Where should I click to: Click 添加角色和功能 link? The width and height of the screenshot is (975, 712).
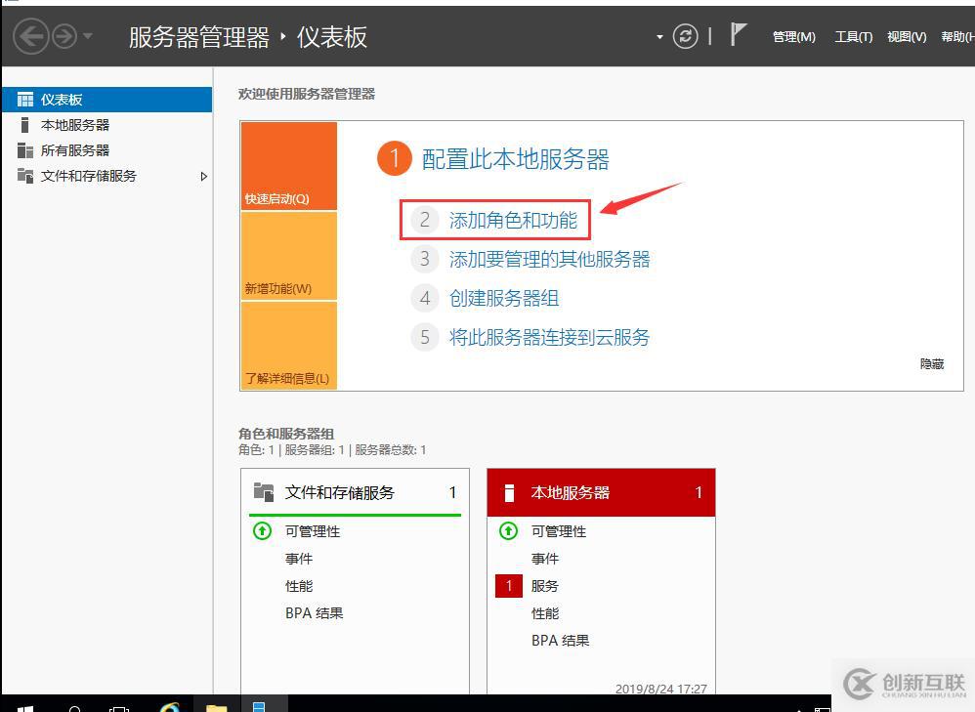[513, 220]
